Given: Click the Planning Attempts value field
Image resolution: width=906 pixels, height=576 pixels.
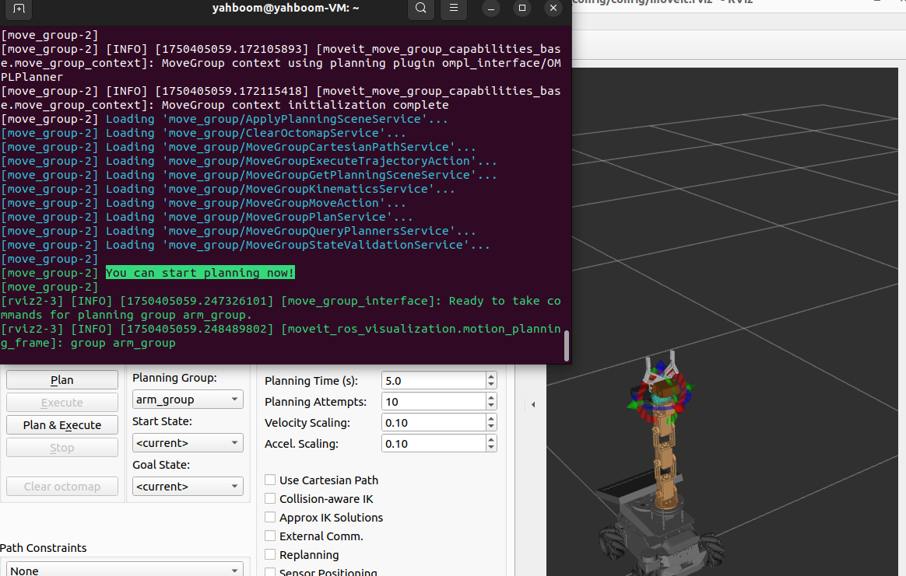Looking at the screenshot, I should [434, 402].
